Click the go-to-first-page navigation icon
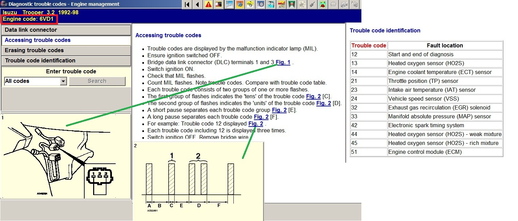The height and width of the screenshot is (221, 518). click(x=187, y=4)
